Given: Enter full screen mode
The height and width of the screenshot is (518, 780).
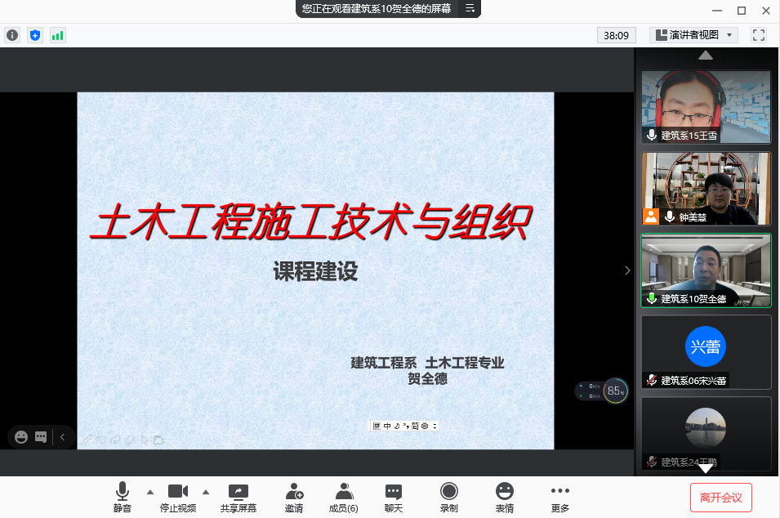Looking at the screenshot, I should [758, 35].
